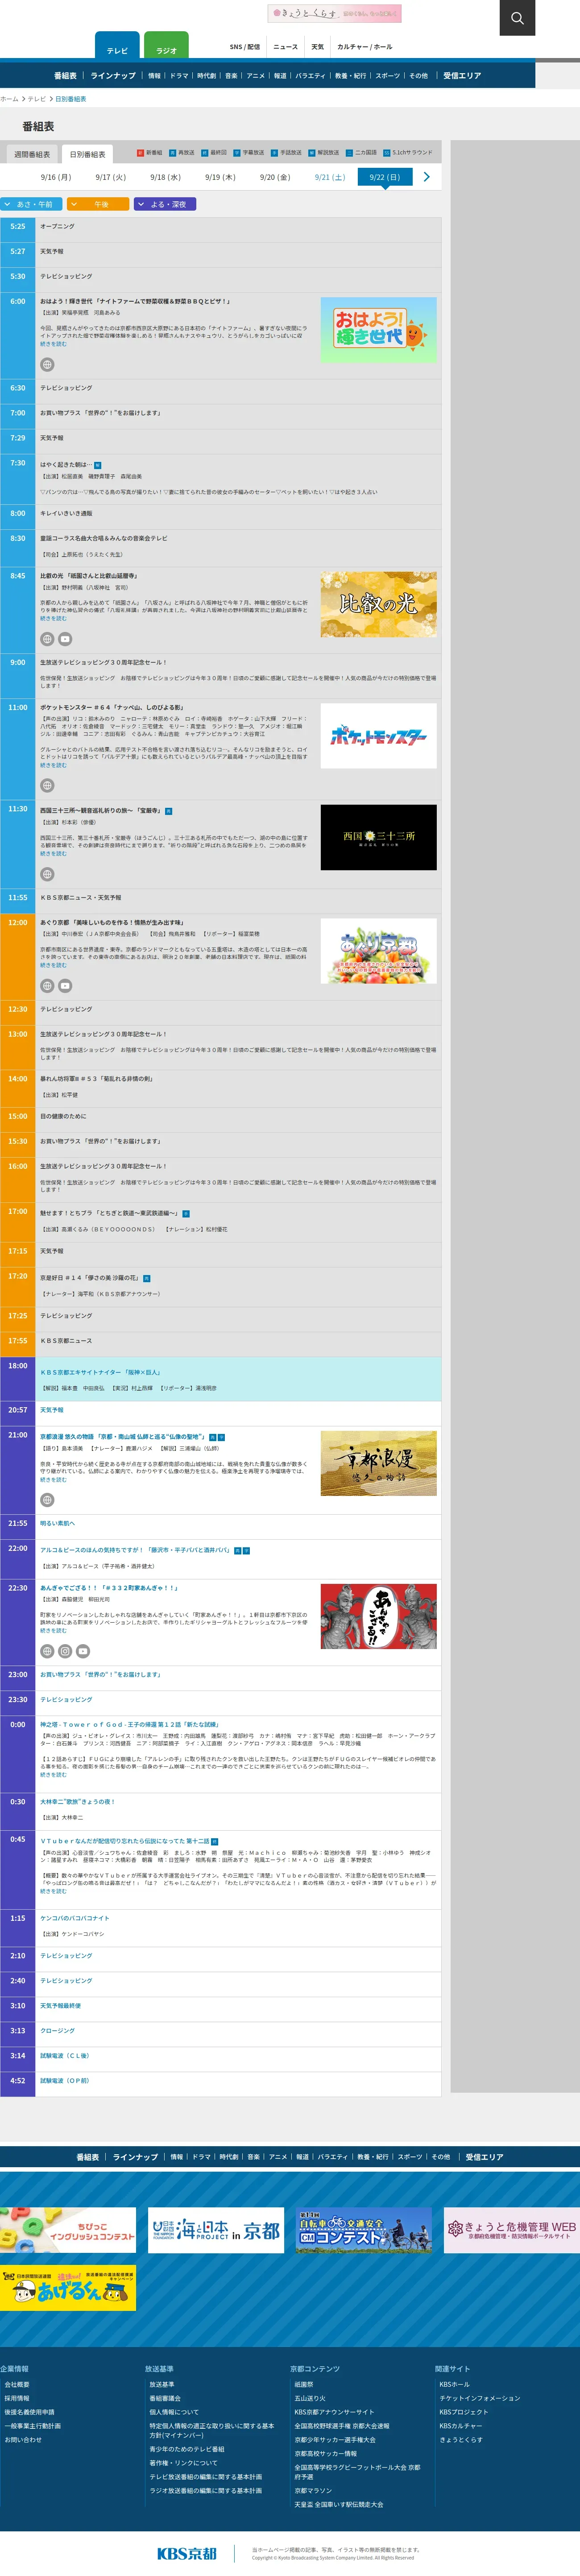This screenshot has height=2576, width=580.
Task: Open きょうと危機管理WEB banner
Action: point(512,2230)
